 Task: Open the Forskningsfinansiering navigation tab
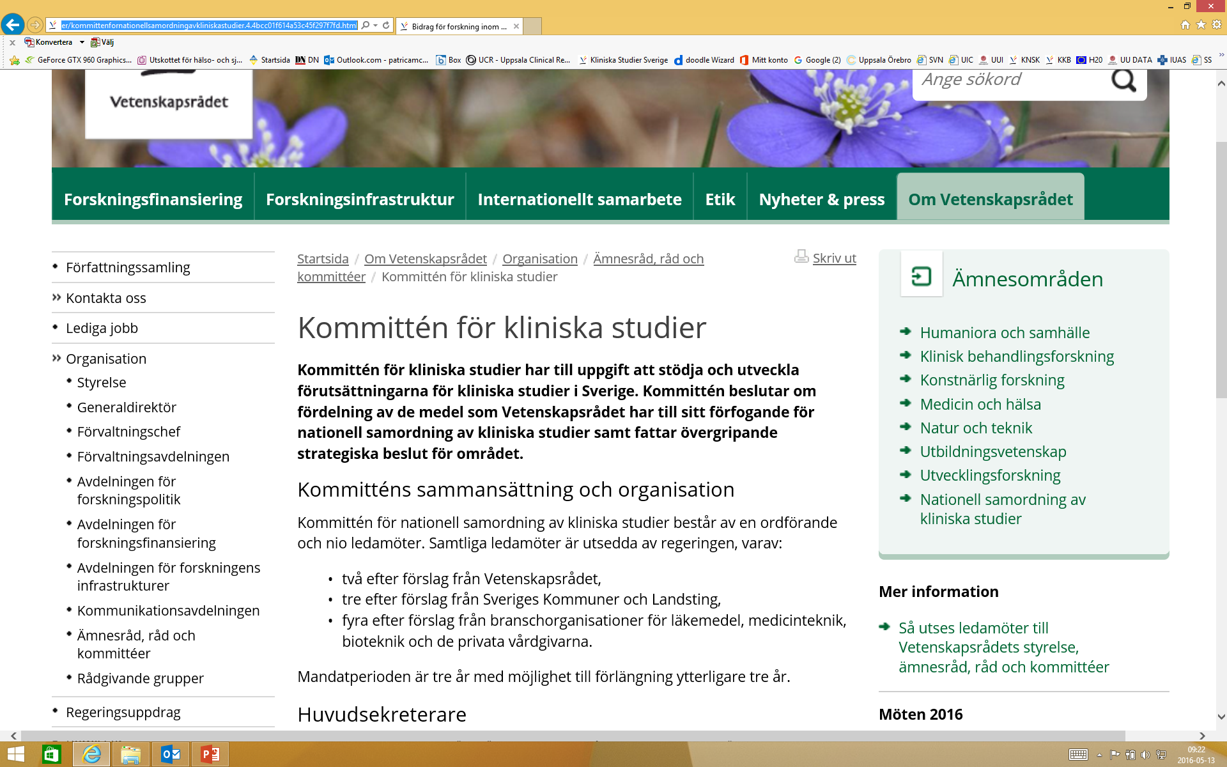(153, 199)
